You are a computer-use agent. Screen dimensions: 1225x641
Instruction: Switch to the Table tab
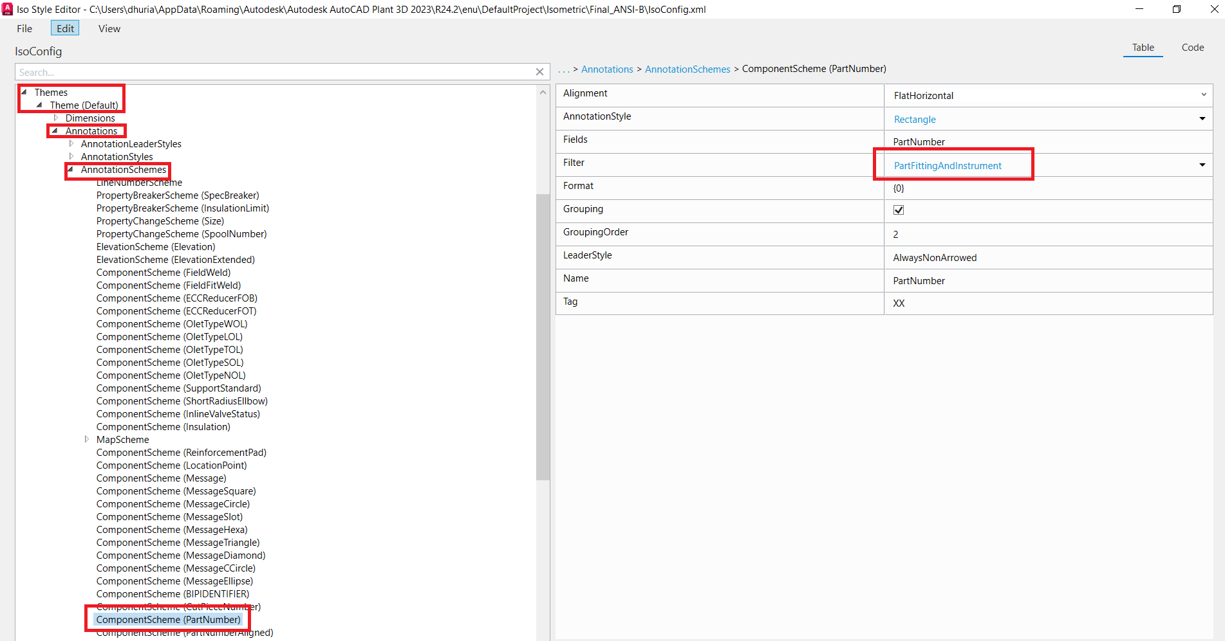1143,48
